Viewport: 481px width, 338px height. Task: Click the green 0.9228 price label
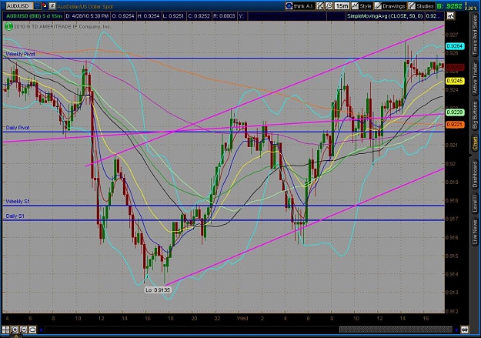click(455, 112)
